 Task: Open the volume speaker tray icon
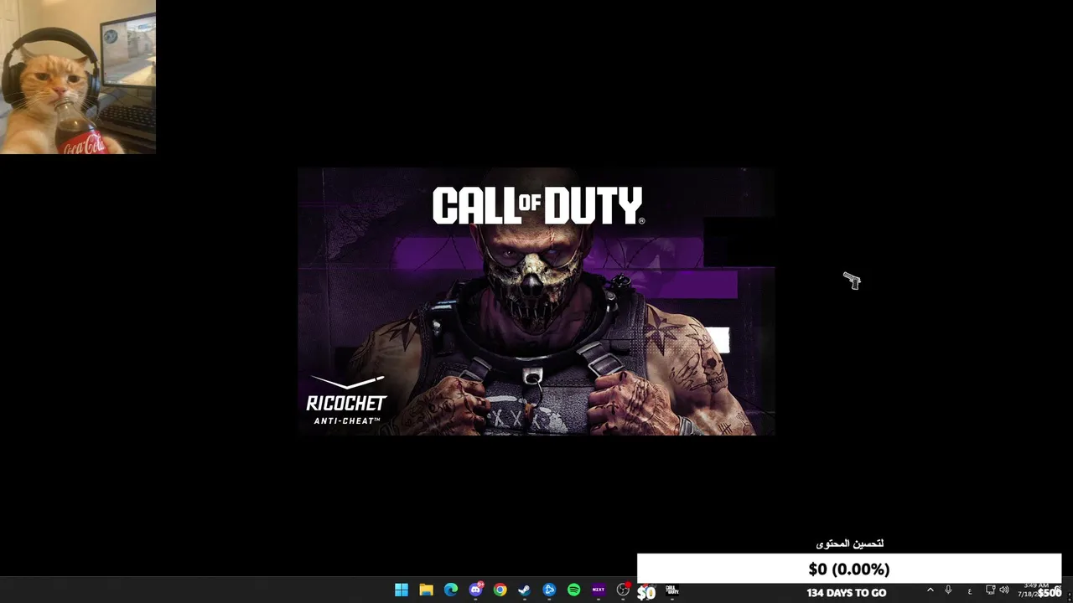click(1004, 590)
